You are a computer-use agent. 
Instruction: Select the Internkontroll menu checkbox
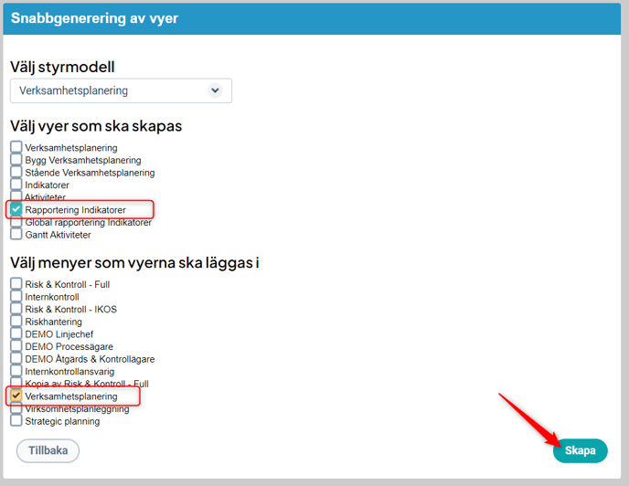click(16, 297)
